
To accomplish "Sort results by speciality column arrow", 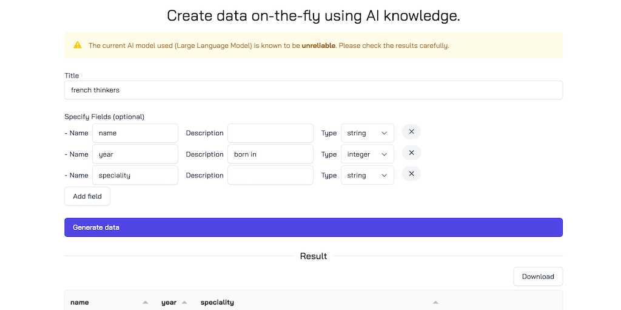I will click(x=435, y=302).
